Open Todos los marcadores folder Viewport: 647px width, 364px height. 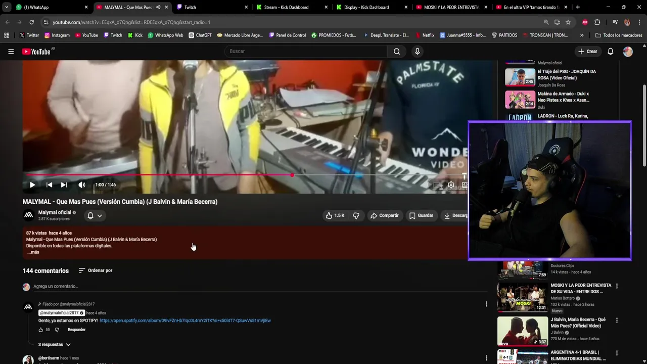[619, 35]
